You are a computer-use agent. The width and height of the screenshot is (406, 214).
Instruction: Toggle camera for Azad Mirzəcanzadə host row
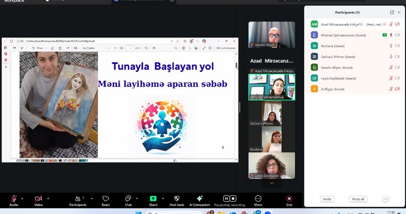click(x=398, y=24)
